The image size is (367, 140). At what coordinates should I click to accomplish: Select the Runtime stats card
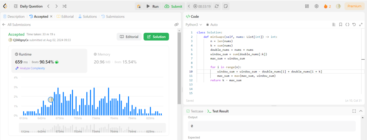(49, 61)
